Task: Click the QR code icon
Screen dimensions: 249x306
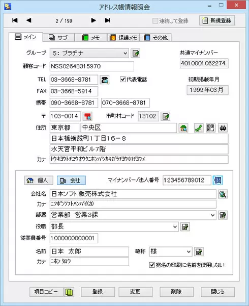Action: point(211,128)
